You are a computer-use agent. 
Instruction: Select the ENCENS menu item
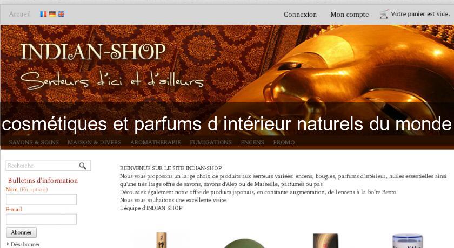click(x=252, y=142)
